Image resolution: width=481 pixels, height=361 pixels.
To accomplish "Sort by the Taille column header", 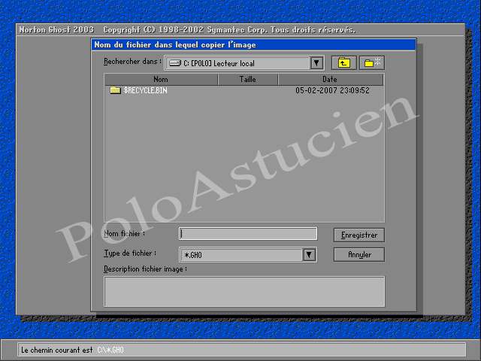I will coord(248,80).
